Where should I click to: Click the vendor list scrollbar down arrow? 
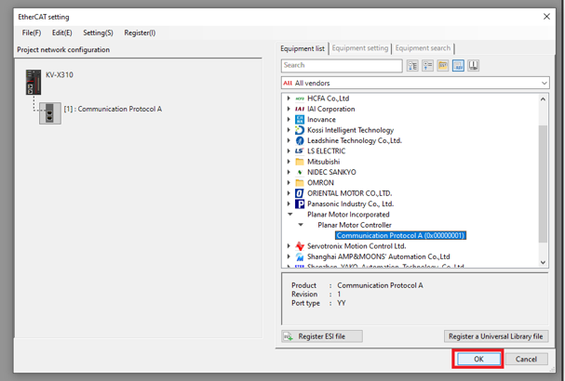pos(543,262)
